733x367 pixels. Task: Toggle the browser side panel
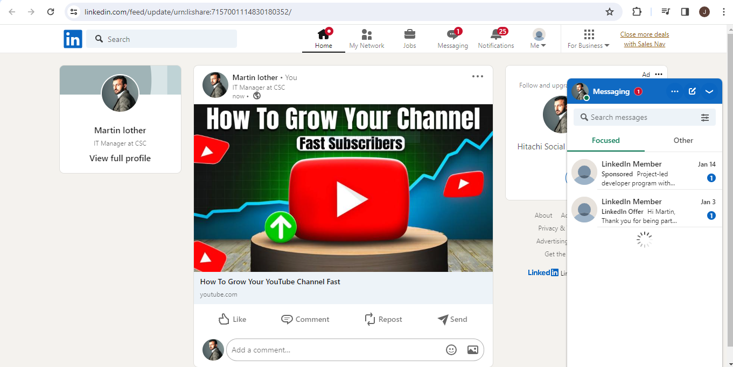tap(685, 12)
